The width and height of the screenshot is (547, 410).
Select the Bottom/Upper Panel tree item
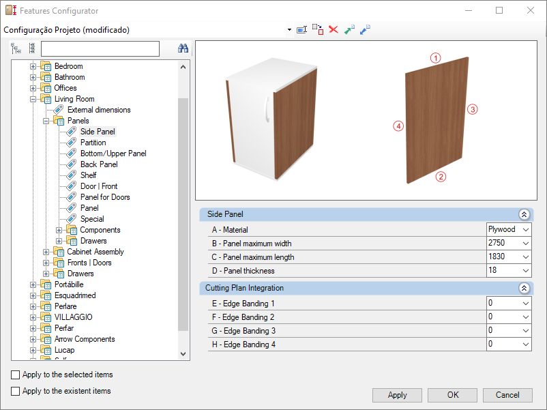coord(113,153)
